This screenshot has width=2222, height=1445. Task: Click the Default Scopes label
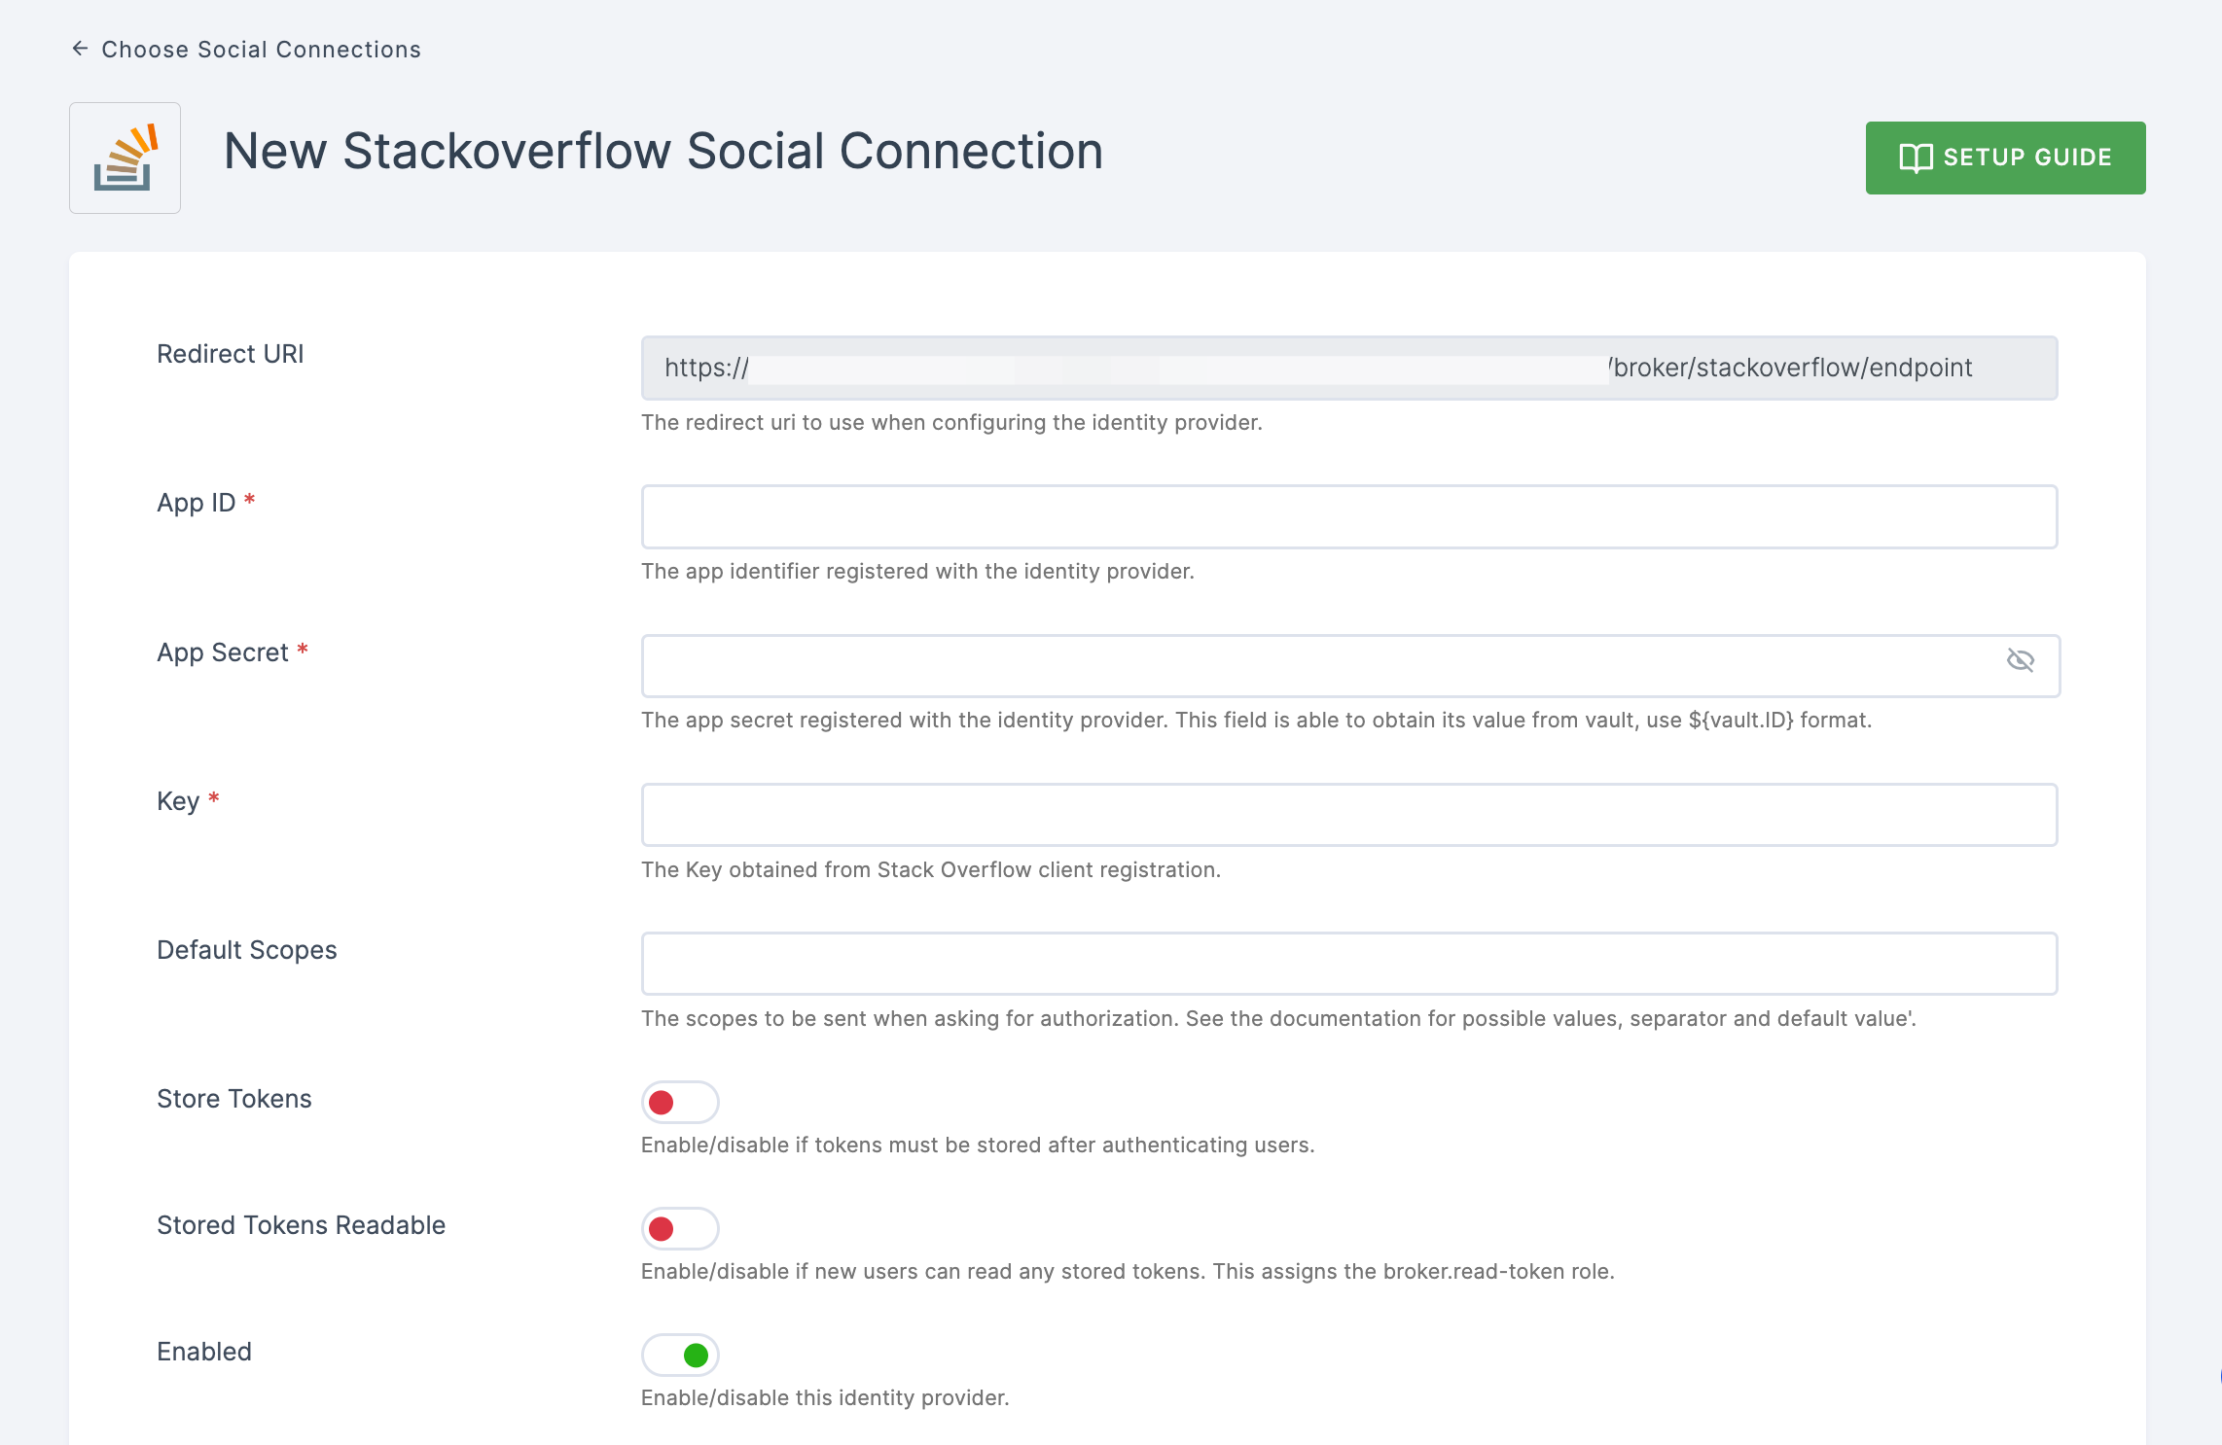(247, 950)
